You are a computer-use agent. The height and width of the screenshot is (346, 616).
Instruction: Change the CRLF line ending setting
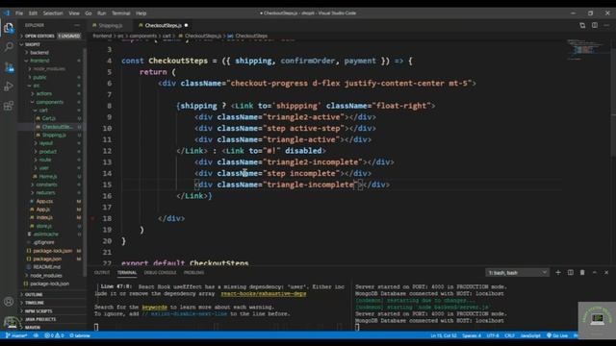[509, 335]
